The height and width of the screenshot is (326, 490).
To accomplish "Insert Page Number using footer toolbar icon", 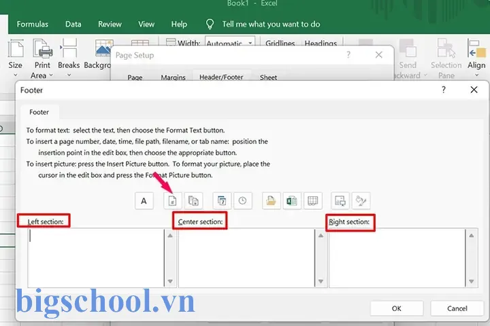I will click(x=172, y=200).
